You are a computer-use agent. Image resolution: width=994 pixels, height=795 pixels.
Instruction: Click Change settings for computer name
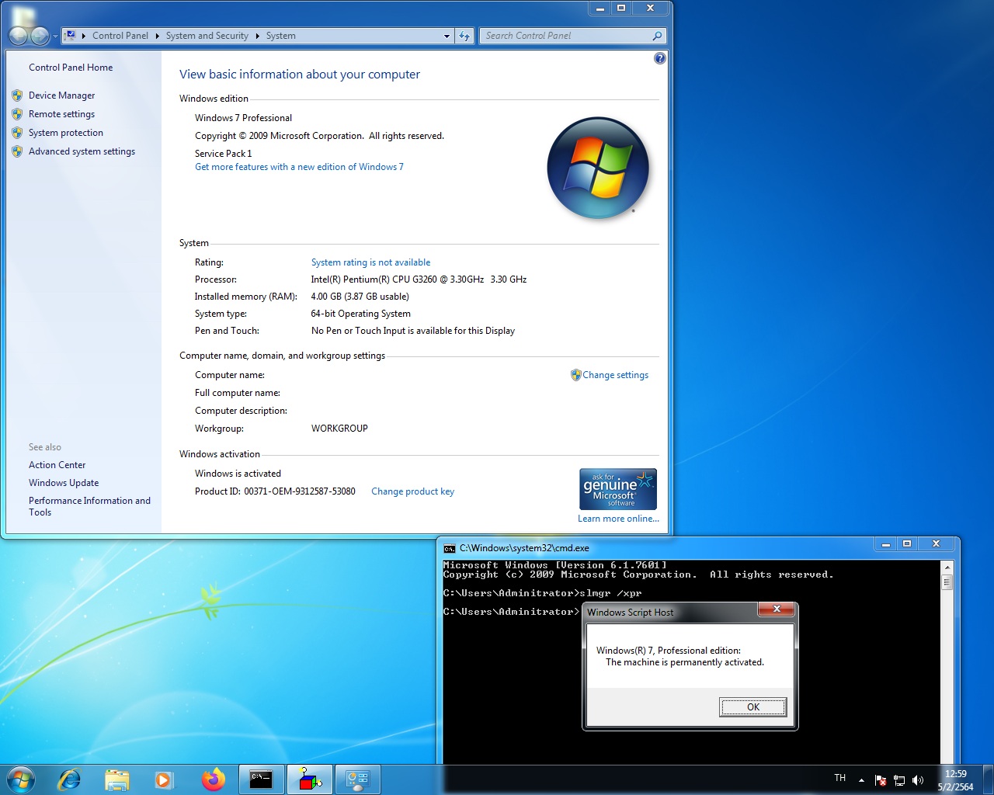coord(615,375)
